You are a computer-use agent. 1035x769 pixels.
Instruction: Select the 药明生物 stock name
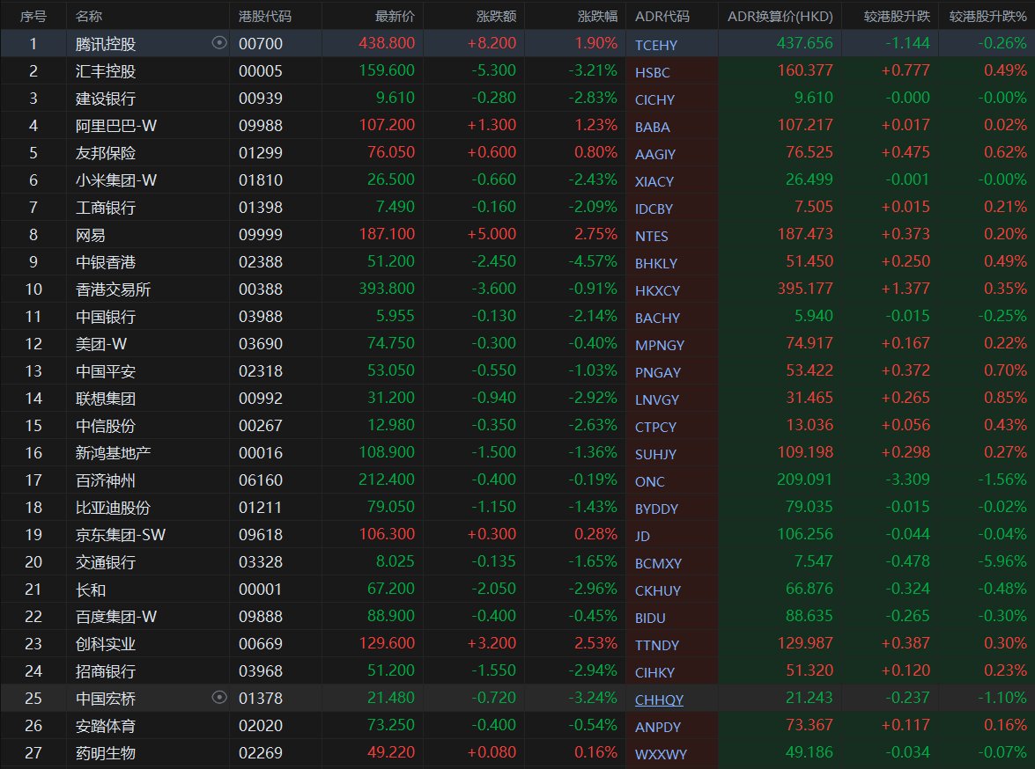click(106, 753)
